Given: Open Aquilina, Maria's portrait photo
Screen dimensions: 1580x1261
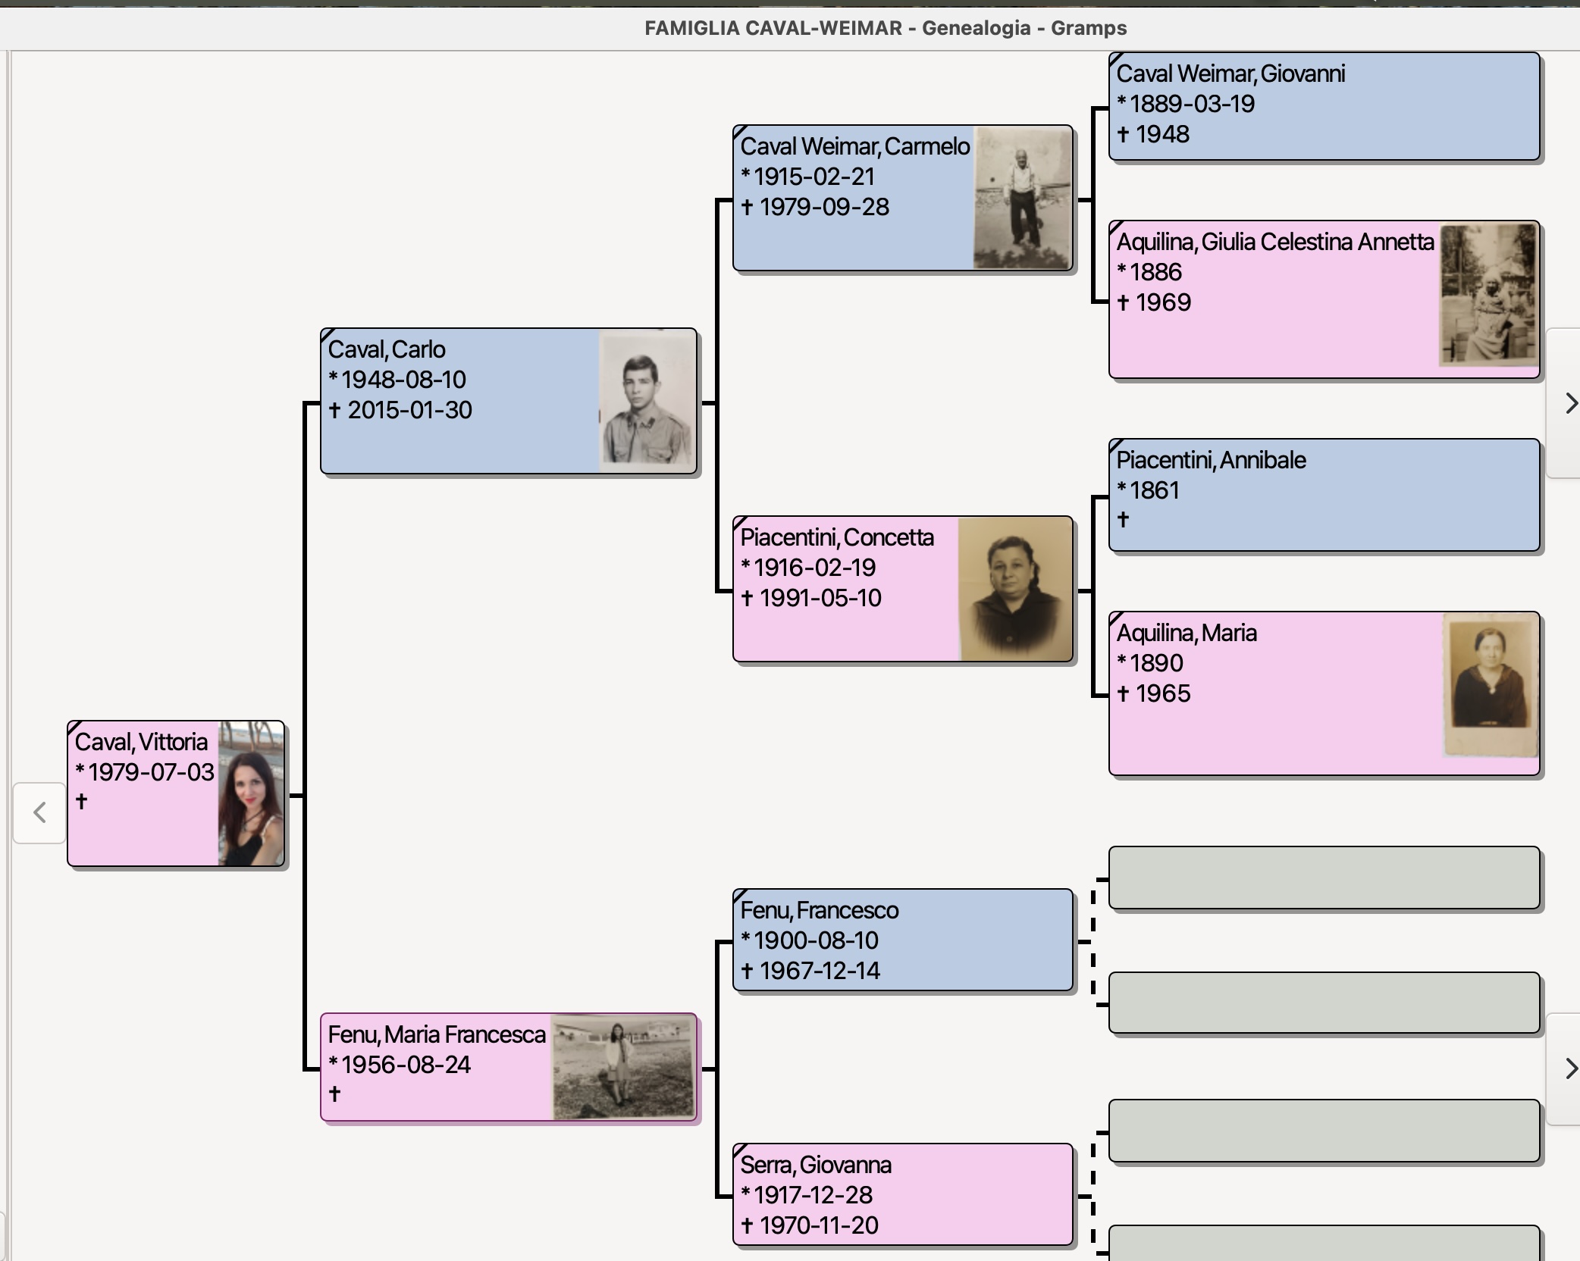Looking at the screenshot, I should coord(1490,686).
